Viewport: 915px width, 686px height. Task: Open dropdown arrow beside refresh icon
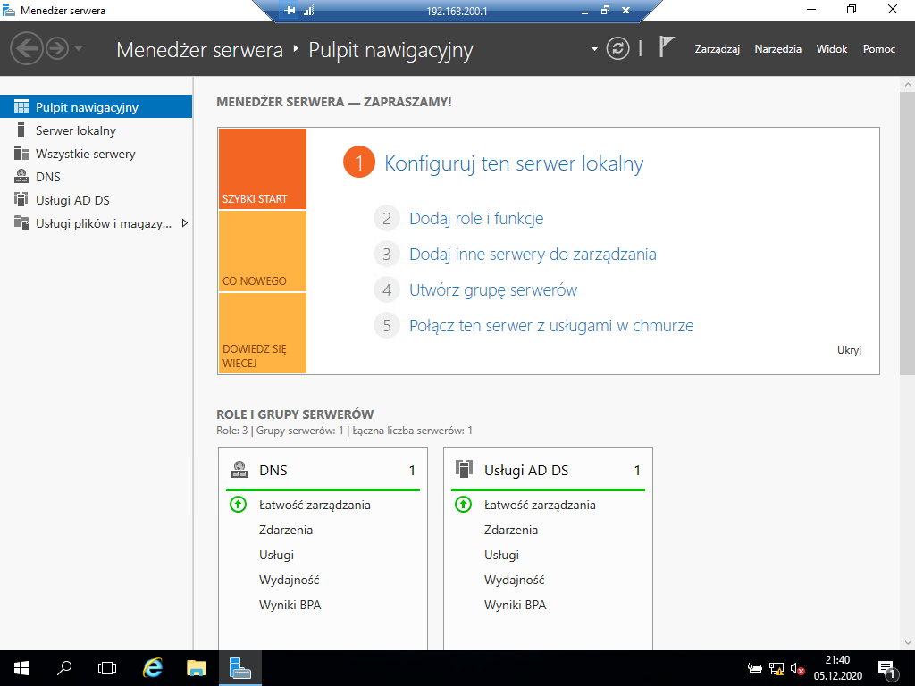(x=594, y=49)
